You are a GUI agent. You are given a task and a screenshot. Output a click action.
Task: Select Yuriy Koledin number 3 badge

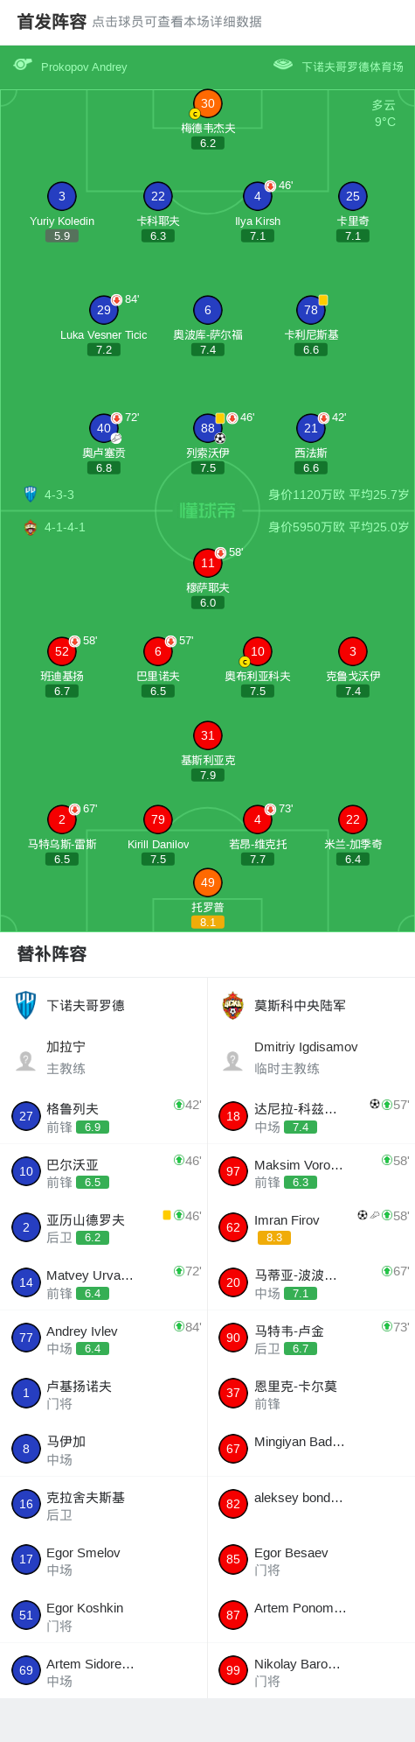tap(62, 196)
